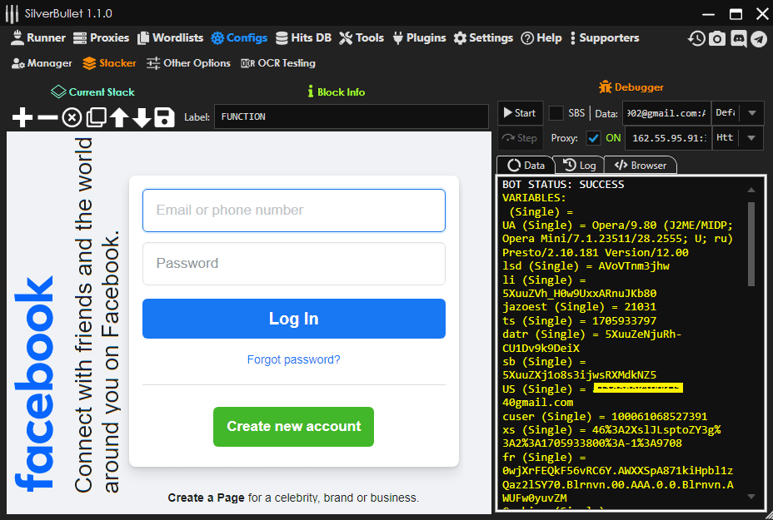Screen dimensions: 773x520
Task: Open the Tools menu
Action: [362, 38]
